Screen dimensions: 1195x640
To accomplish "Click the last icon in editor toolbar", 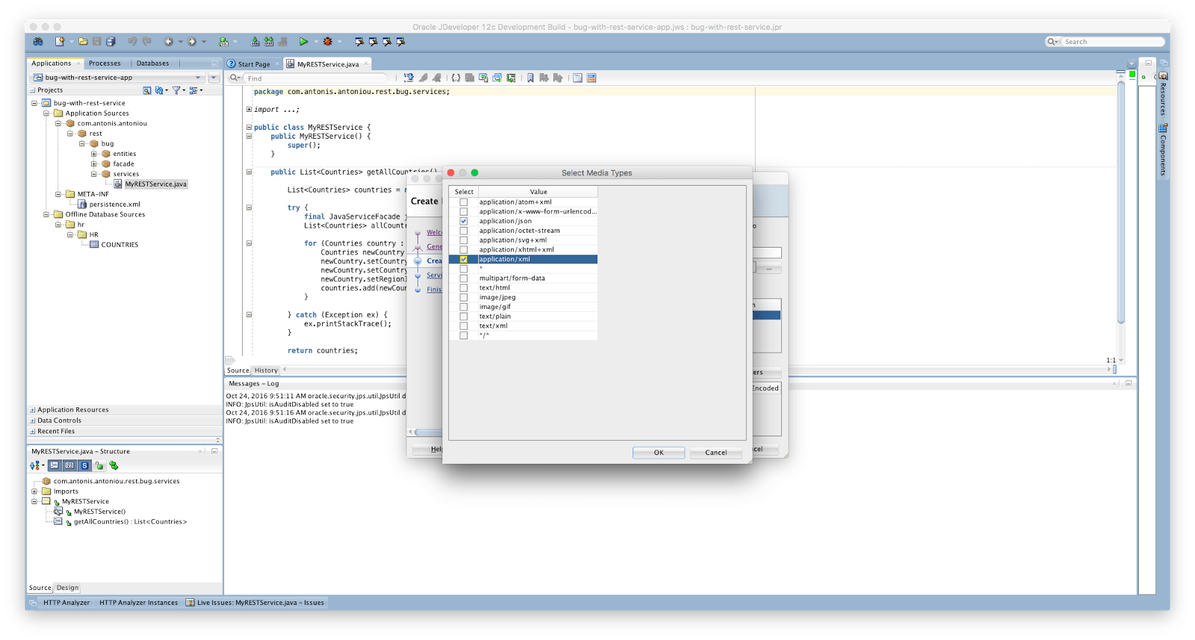I will 592,78.
